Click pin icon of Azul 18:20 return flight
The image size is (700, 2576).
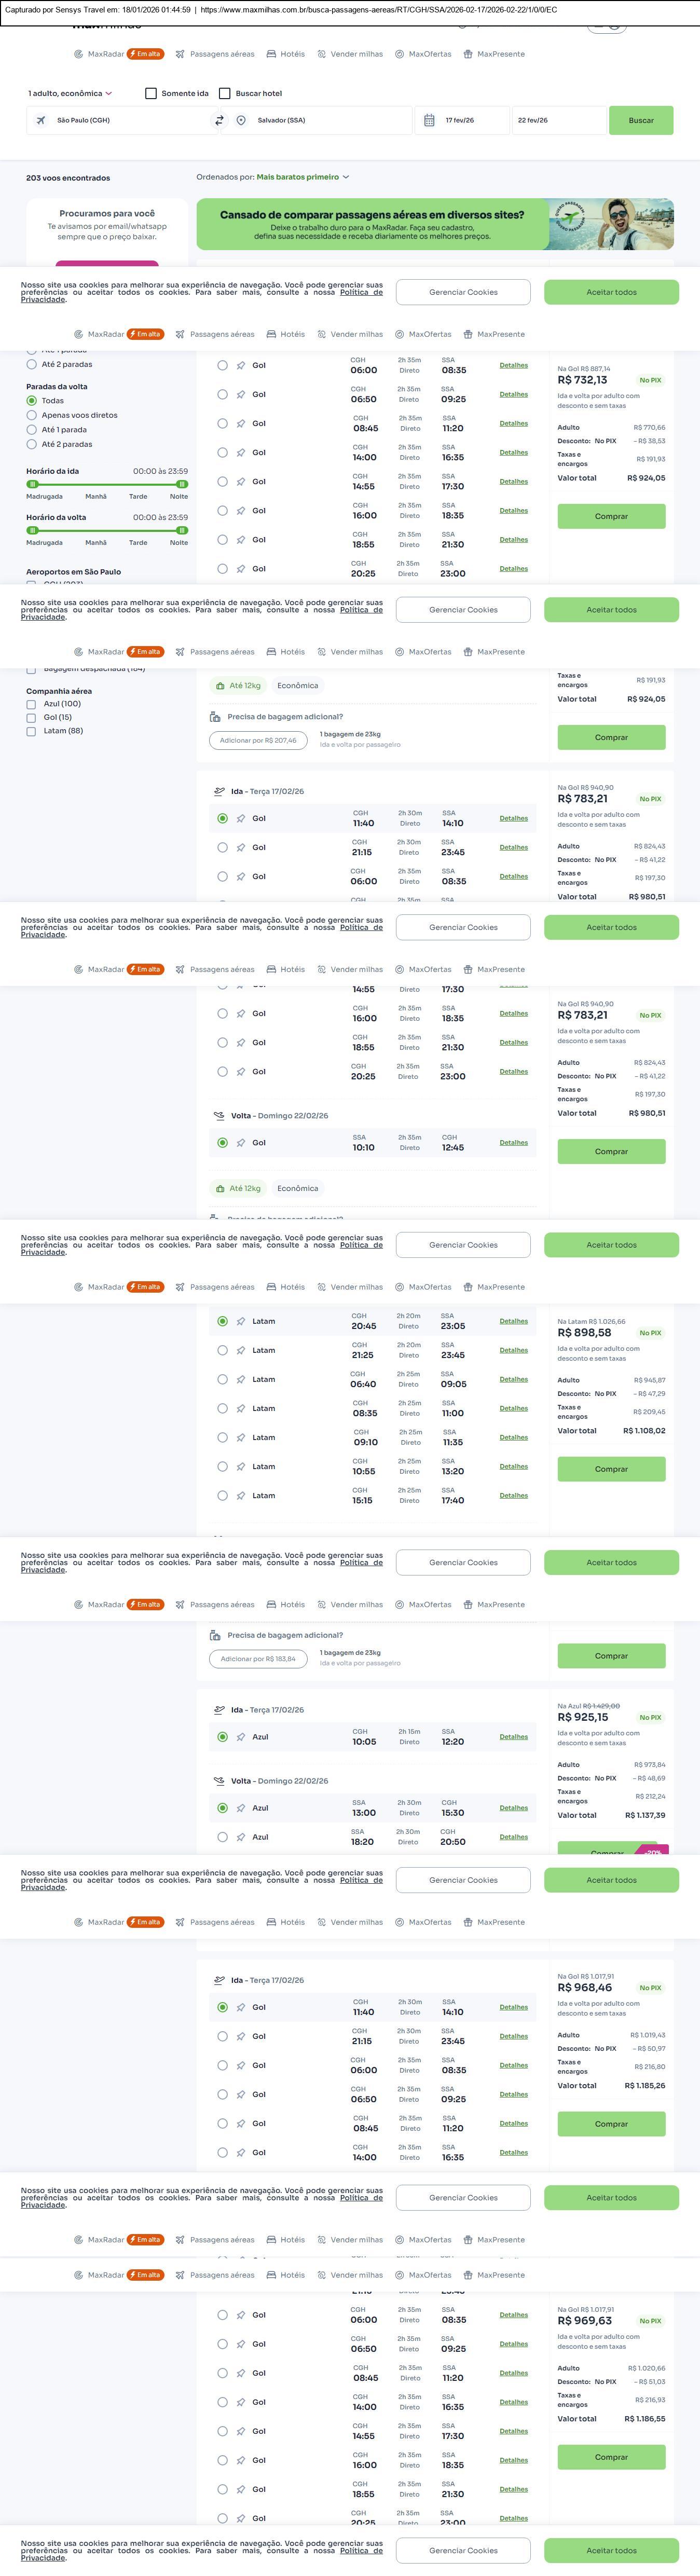241,1837
